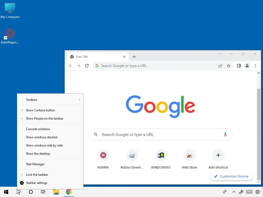This screenshot has width=263, height=197.
Task: Open the Roblox Download shortcut
Action: (132, 159)
